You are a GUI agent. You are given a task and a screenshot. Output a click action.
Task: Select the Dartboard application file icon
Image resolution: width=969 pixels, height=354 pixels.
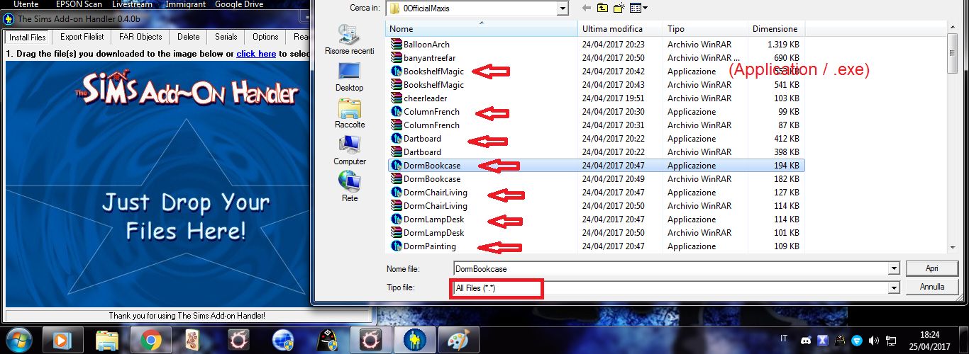coord(397,139)
